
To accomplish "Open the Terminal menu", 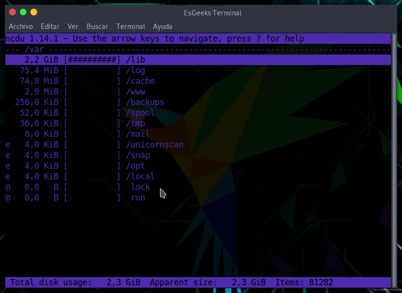I will click(131, 26).
